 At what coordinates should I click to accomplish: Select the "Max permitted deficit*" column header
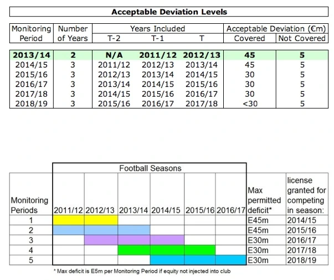pos(264,200)
